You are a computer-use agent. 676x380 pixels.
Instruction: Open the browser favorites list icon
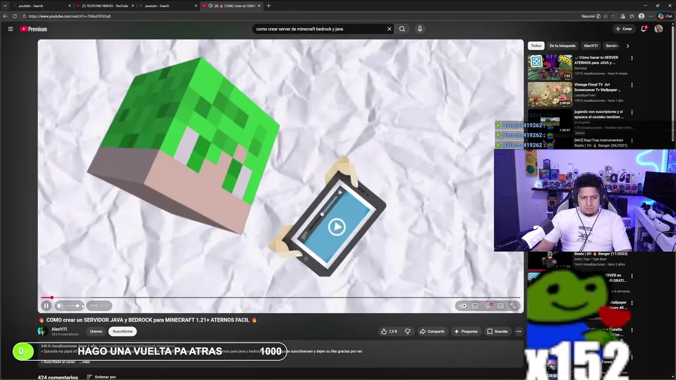click(x=632, y=16)
